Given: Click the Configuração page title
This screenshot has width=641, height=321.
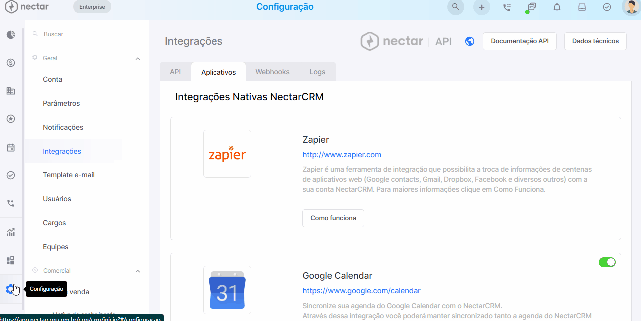Looking at the screenshot, I should pos(285,7).
